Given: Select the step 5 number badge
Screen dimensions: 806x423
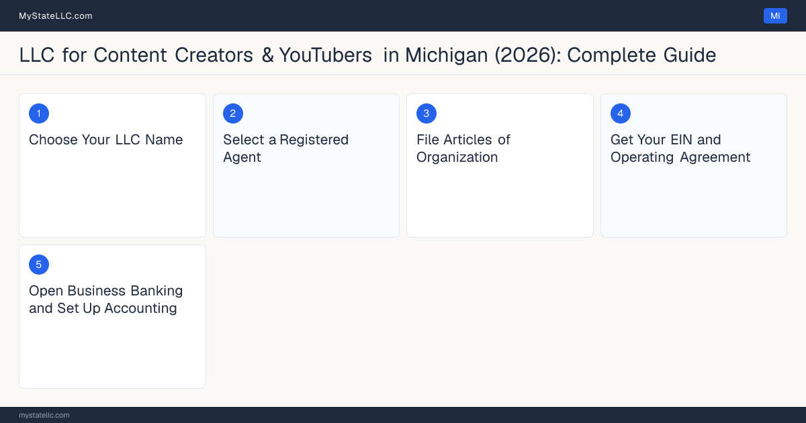Looking at the screenshot, I should pos(39,265).
